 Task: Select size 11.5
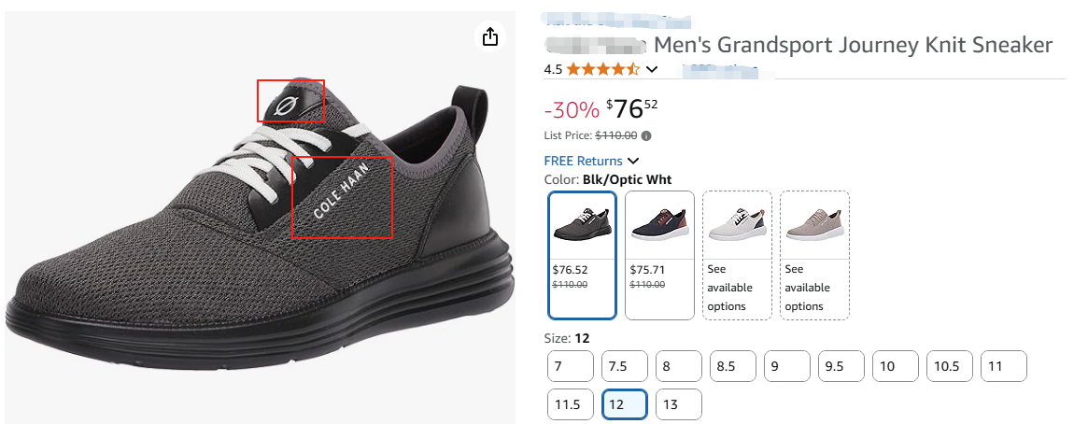571,404
